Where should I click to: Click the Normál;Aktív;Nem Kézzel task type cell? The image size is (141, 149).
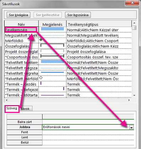pyautogui.click(x=99, y=30)
